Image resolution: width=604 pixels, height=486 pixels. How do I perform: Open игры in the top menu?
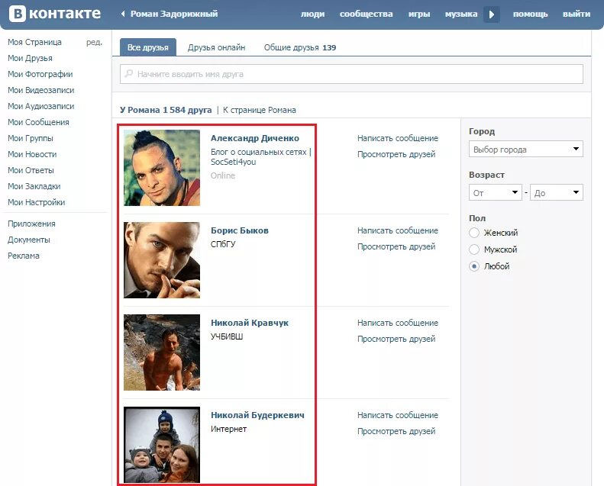(419, 14)
